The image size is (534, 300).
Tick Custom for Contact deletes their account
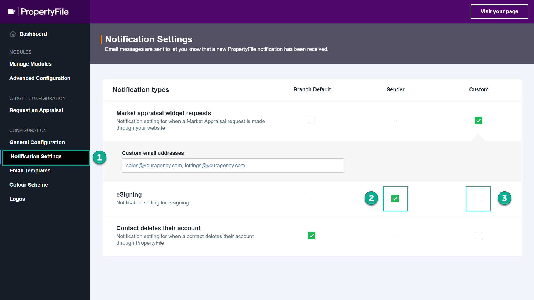pyautogui.click(x=478, y=236)
